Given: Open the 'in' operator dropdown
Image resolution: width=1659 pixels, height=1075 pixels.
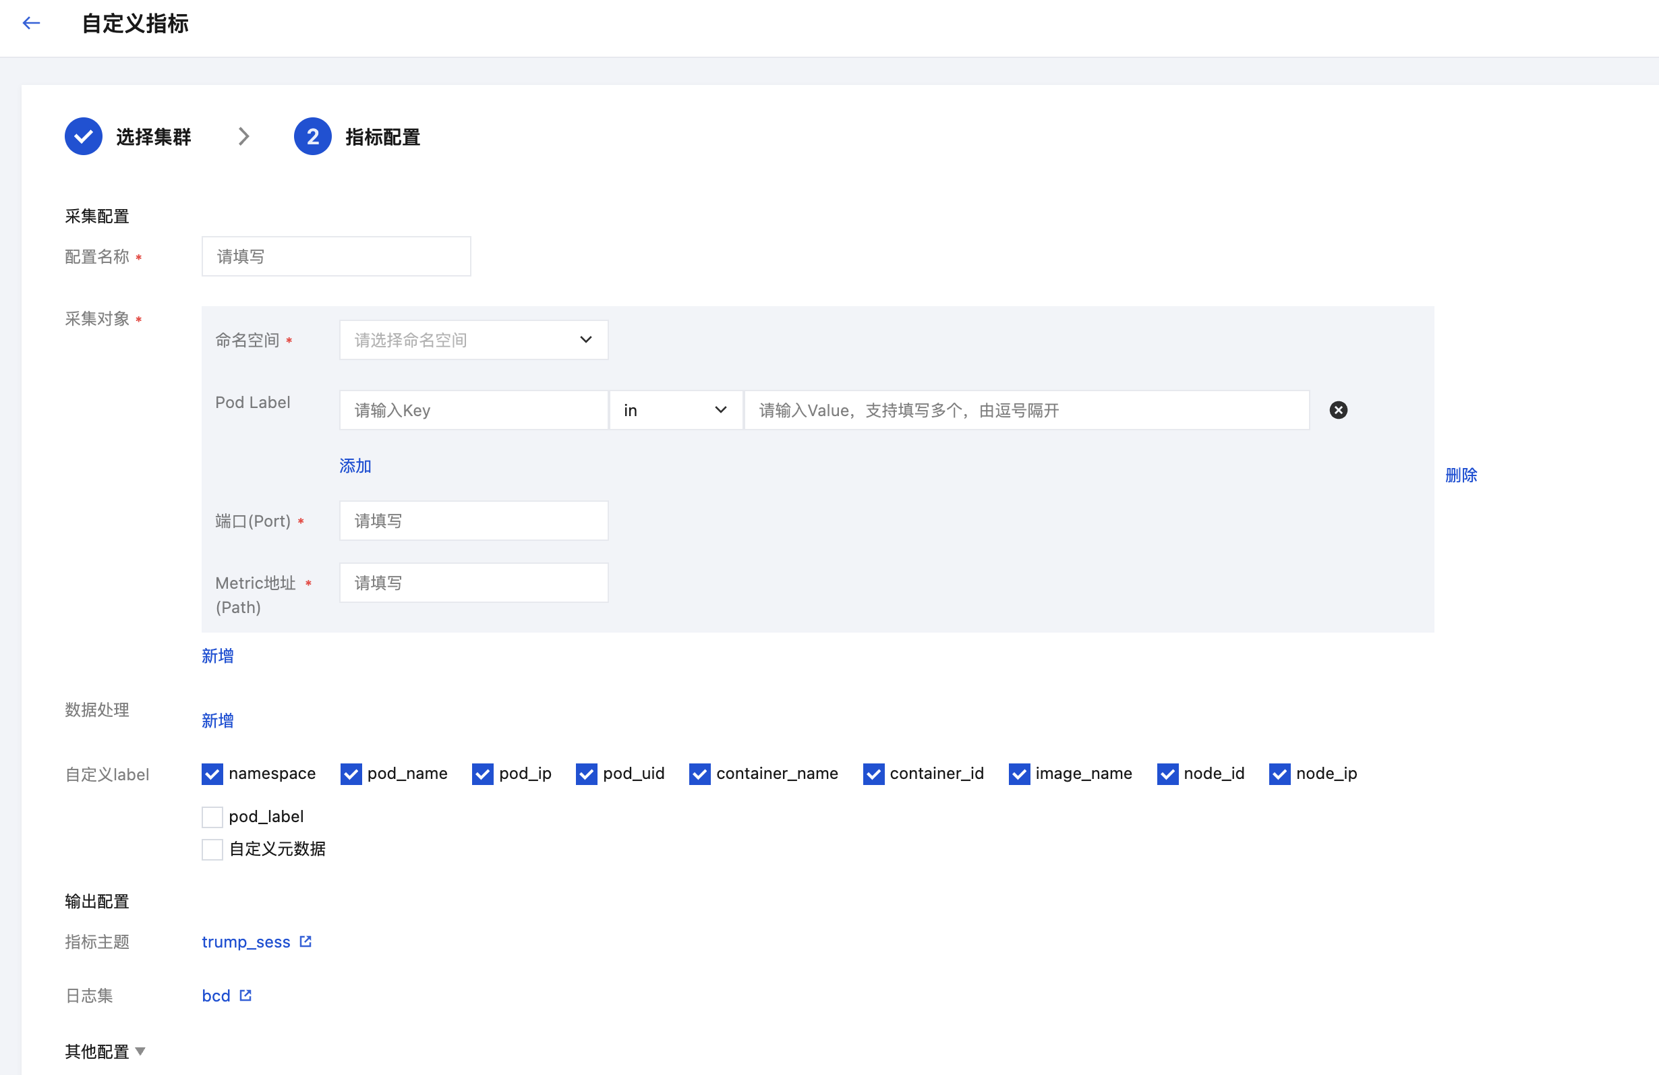Looking at the screenshot, I should [x=675, y=410].
